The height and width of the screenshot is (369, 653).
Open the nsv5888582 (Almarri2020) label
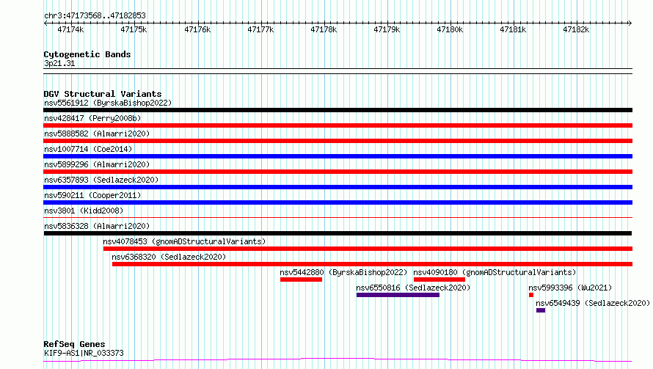97,134
